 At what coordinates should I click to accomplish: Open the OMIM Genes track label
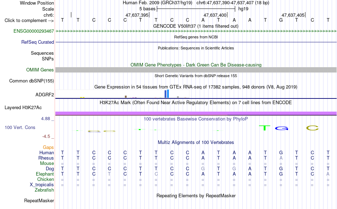[x=40, y=70]
